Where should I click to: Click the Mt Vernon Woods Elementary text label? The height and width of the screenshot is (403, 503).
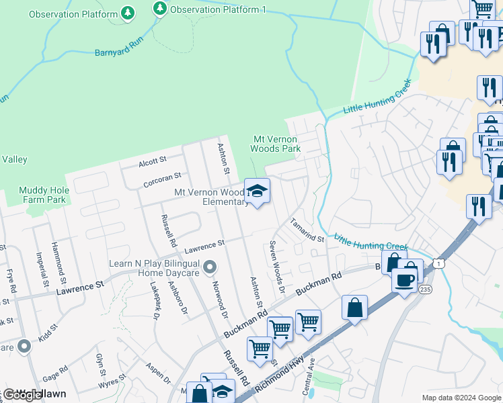211,197
